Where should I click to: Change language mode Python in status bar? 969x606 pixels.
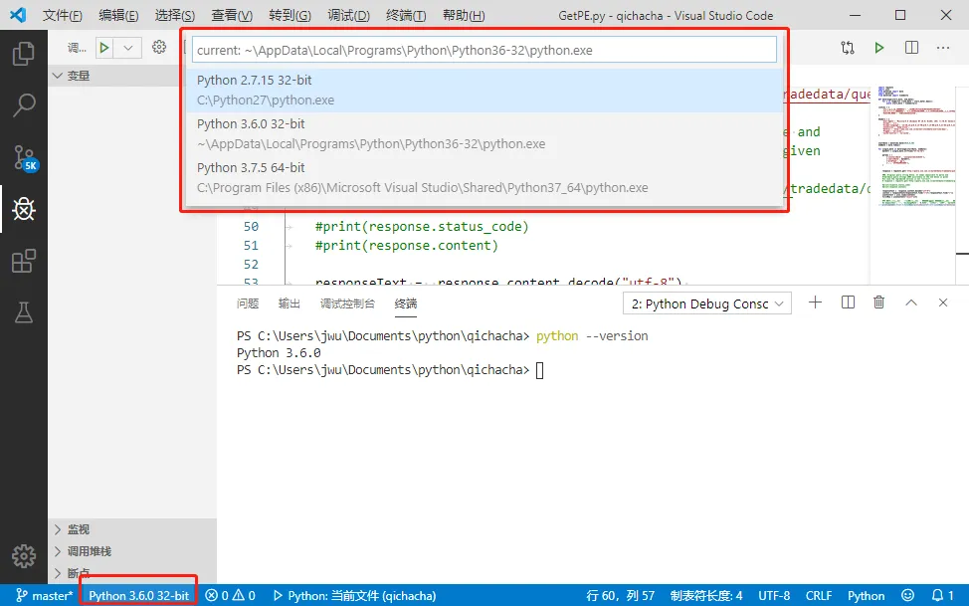(866, 595)
